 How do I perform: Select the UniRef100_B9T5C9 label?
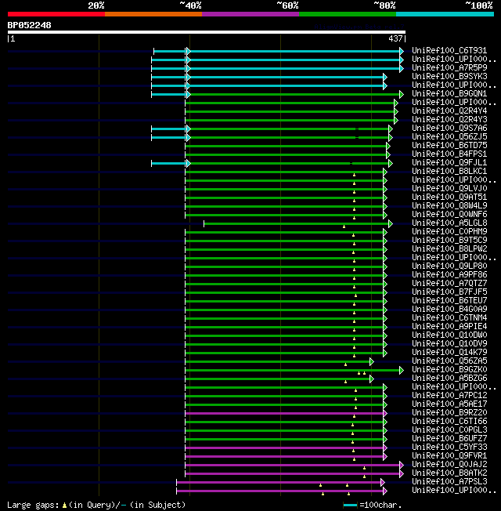(449, 240)
